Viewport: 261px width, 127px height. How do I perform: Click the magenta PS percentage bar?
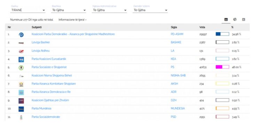point(222,67)
